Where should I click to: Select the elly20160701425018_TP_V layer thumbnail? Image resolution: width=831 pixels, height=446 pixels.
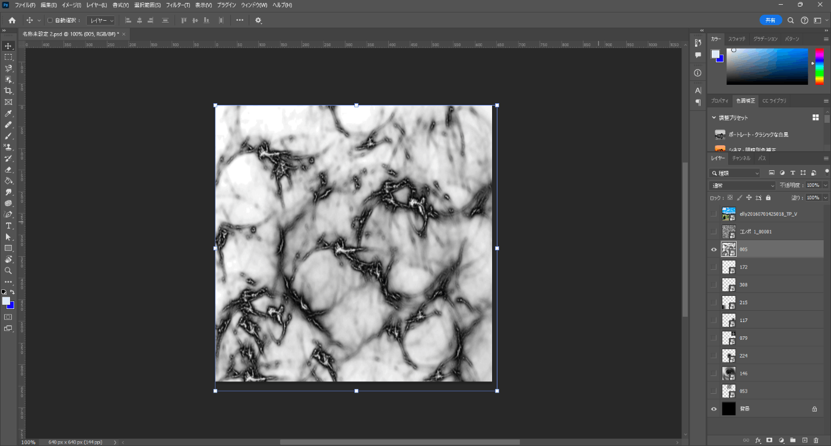728,214
